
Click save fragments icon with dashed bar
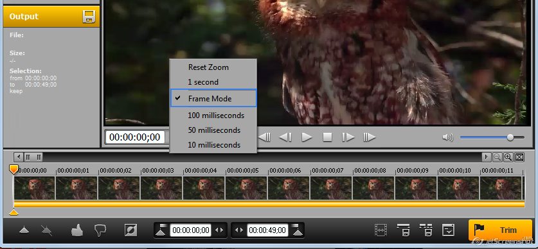click(x=426, y=230)
